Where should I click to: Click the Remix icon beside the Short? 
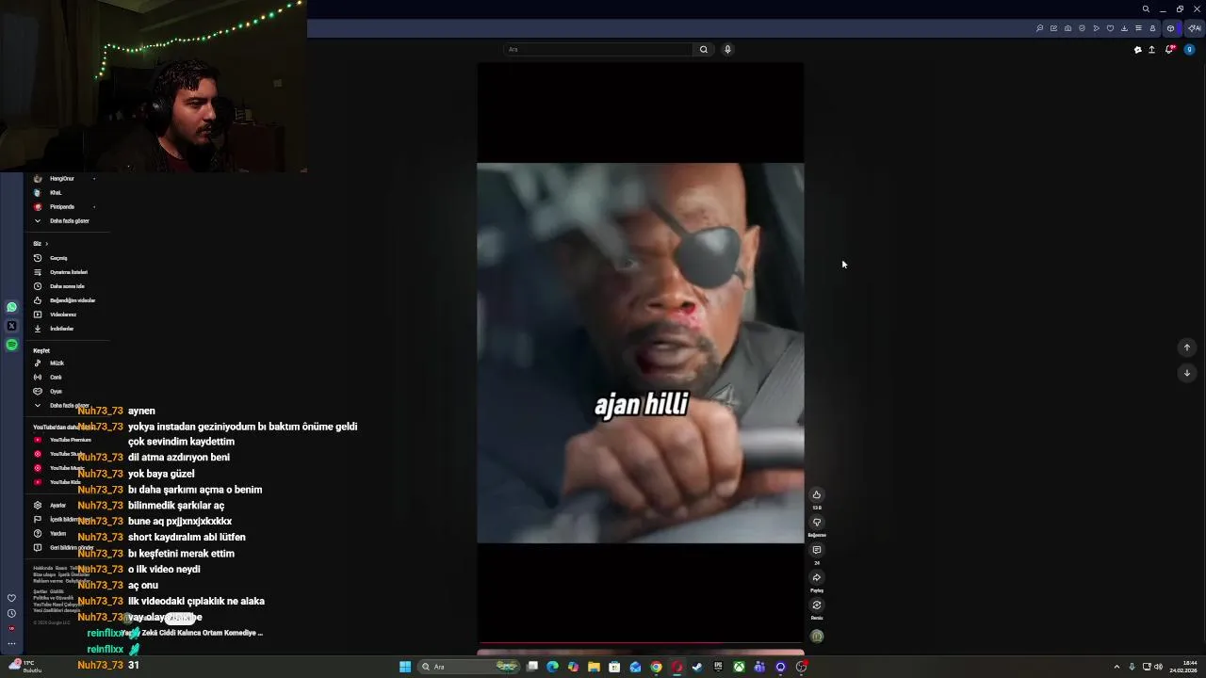817,605
